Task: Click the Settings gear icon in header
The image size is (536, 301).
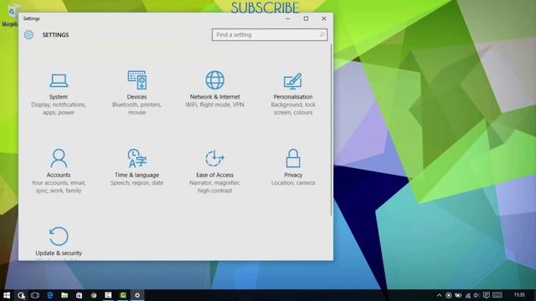Action: click(28, 35)
